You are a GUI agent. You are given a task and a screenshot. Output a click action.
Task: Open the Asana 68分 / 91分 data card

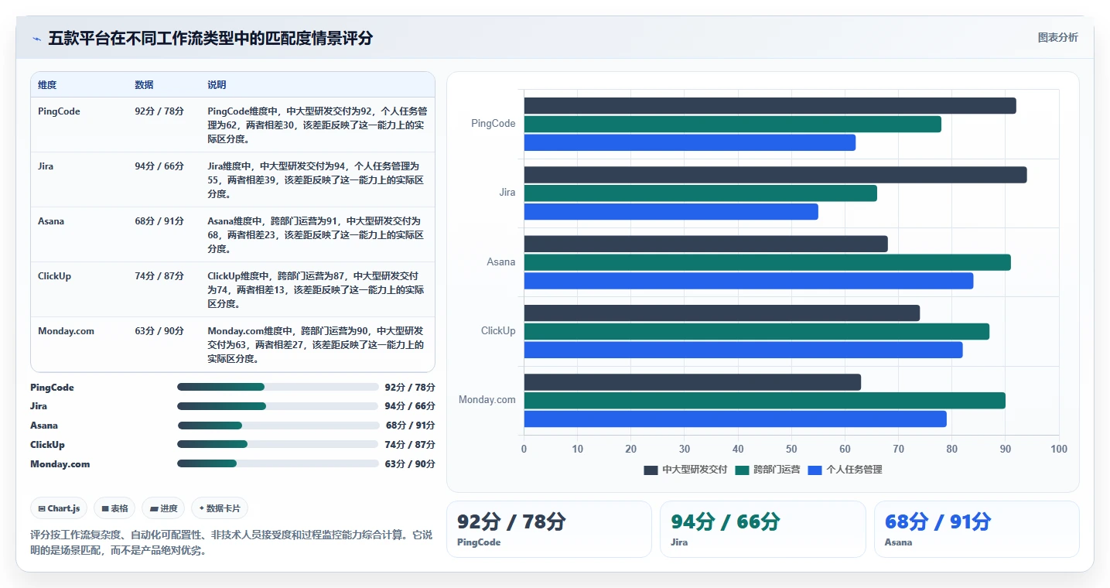click(x=976, y=529)
